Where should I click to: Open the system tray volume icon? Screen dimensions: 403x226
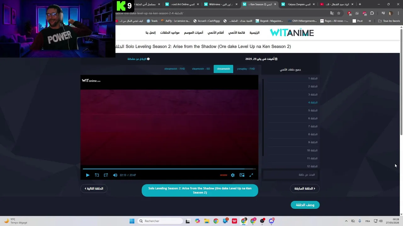click(381, 221)
